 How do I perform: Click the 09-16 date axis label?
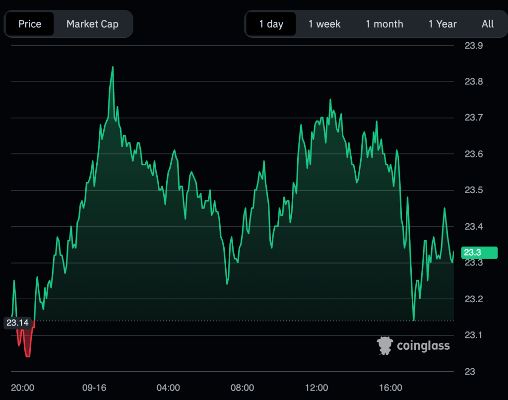tap(94, 387)
